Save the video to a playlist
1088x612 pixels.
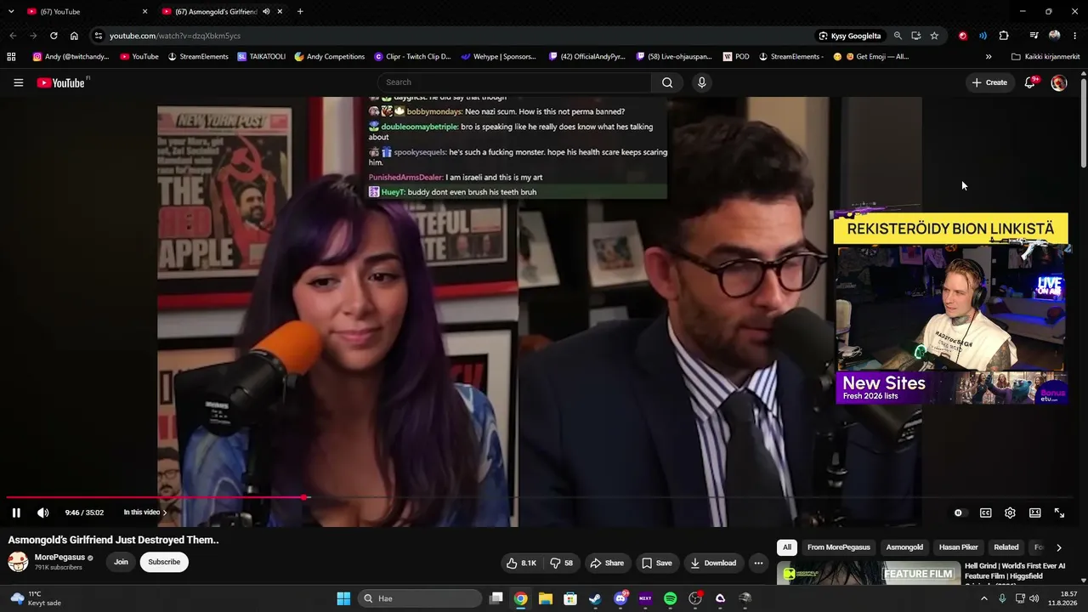(x=657, y=563)
